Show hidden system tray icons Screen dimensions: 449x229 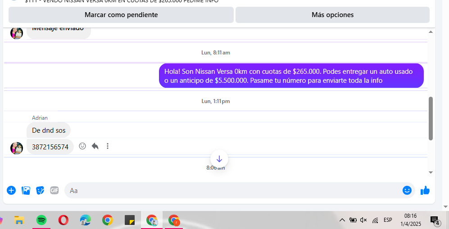tap(342, 220)
